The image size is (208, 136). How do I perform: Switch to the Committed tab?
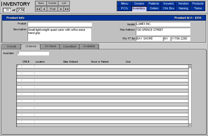(x=70, y=46)
